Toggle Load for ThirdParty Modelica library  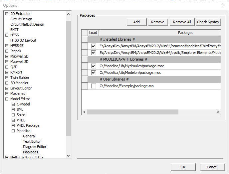pos(93,46)
